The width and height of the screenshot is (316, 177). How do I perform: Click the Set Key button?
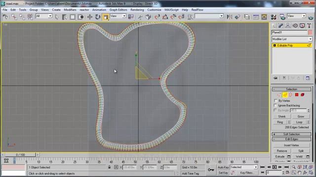[x=223, y=173]
